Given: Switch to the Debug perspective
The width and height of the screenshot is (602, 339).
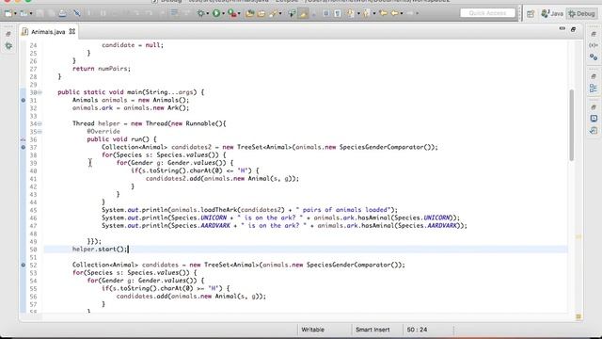Looking at the screenshot, I should tap(581, 14).
